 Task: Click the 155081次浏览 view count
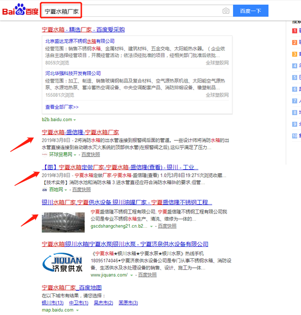pos(59,95)
